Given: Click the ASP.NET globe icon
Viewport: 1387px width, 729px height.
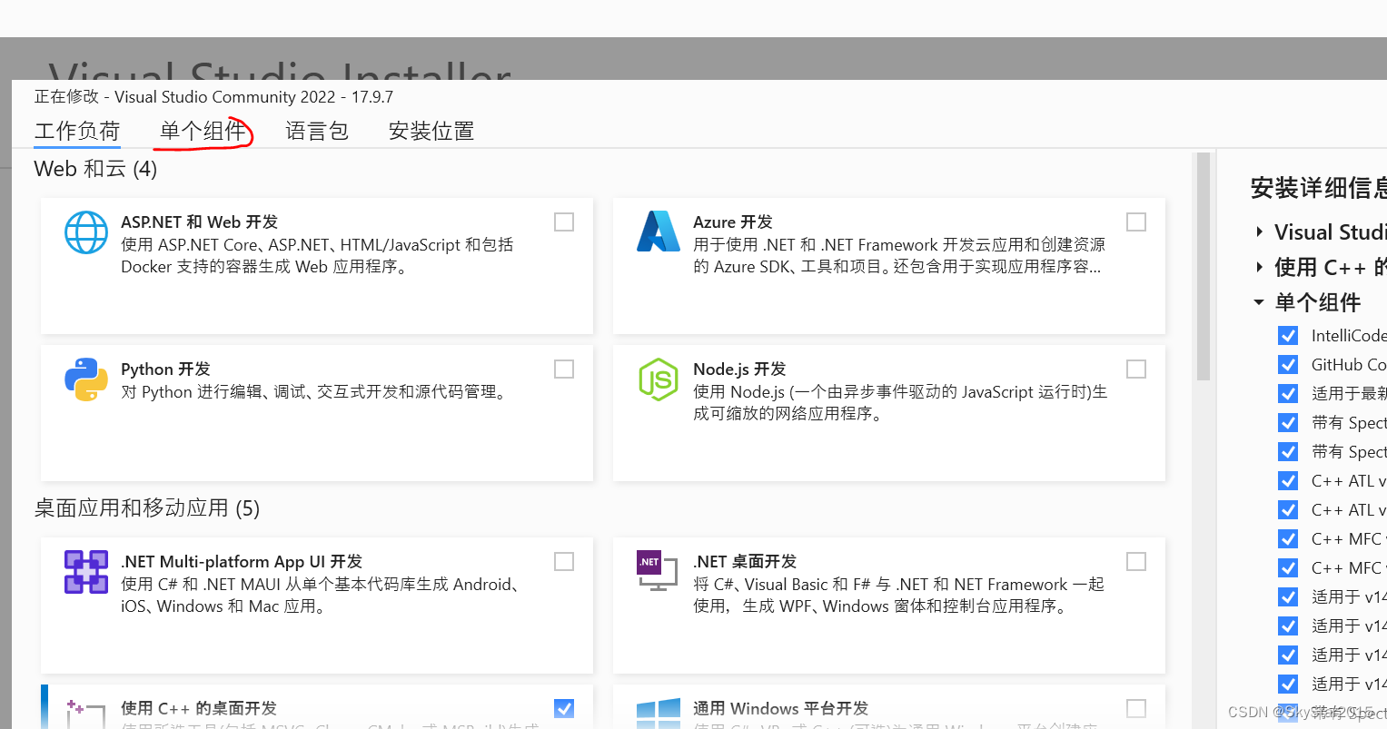Looking at the screenshot, I should [86, 232].
